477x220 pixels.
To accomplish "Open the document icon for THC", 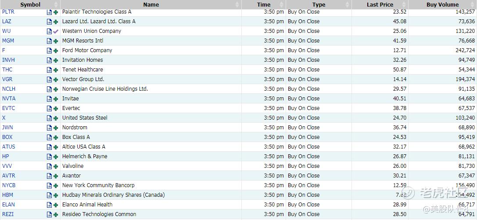I will tap(49, 70).
